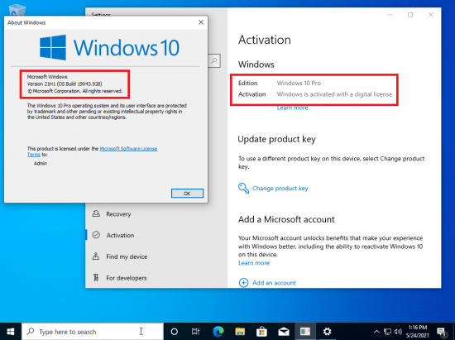Open the Windows Start menu
Viewport: 455px width, 340px height.
click(x=11, y=331)
